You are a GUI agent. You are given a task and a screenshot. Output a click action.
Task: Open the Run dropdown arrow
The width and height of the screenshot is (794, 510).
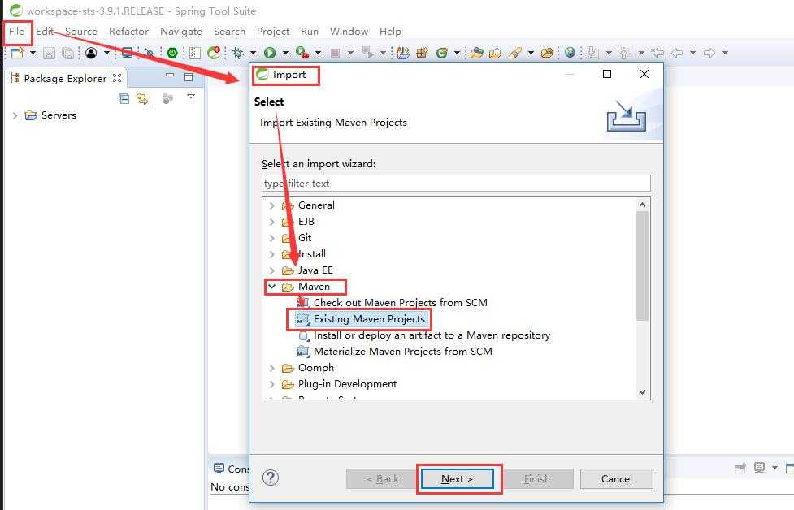click(285, 53)
